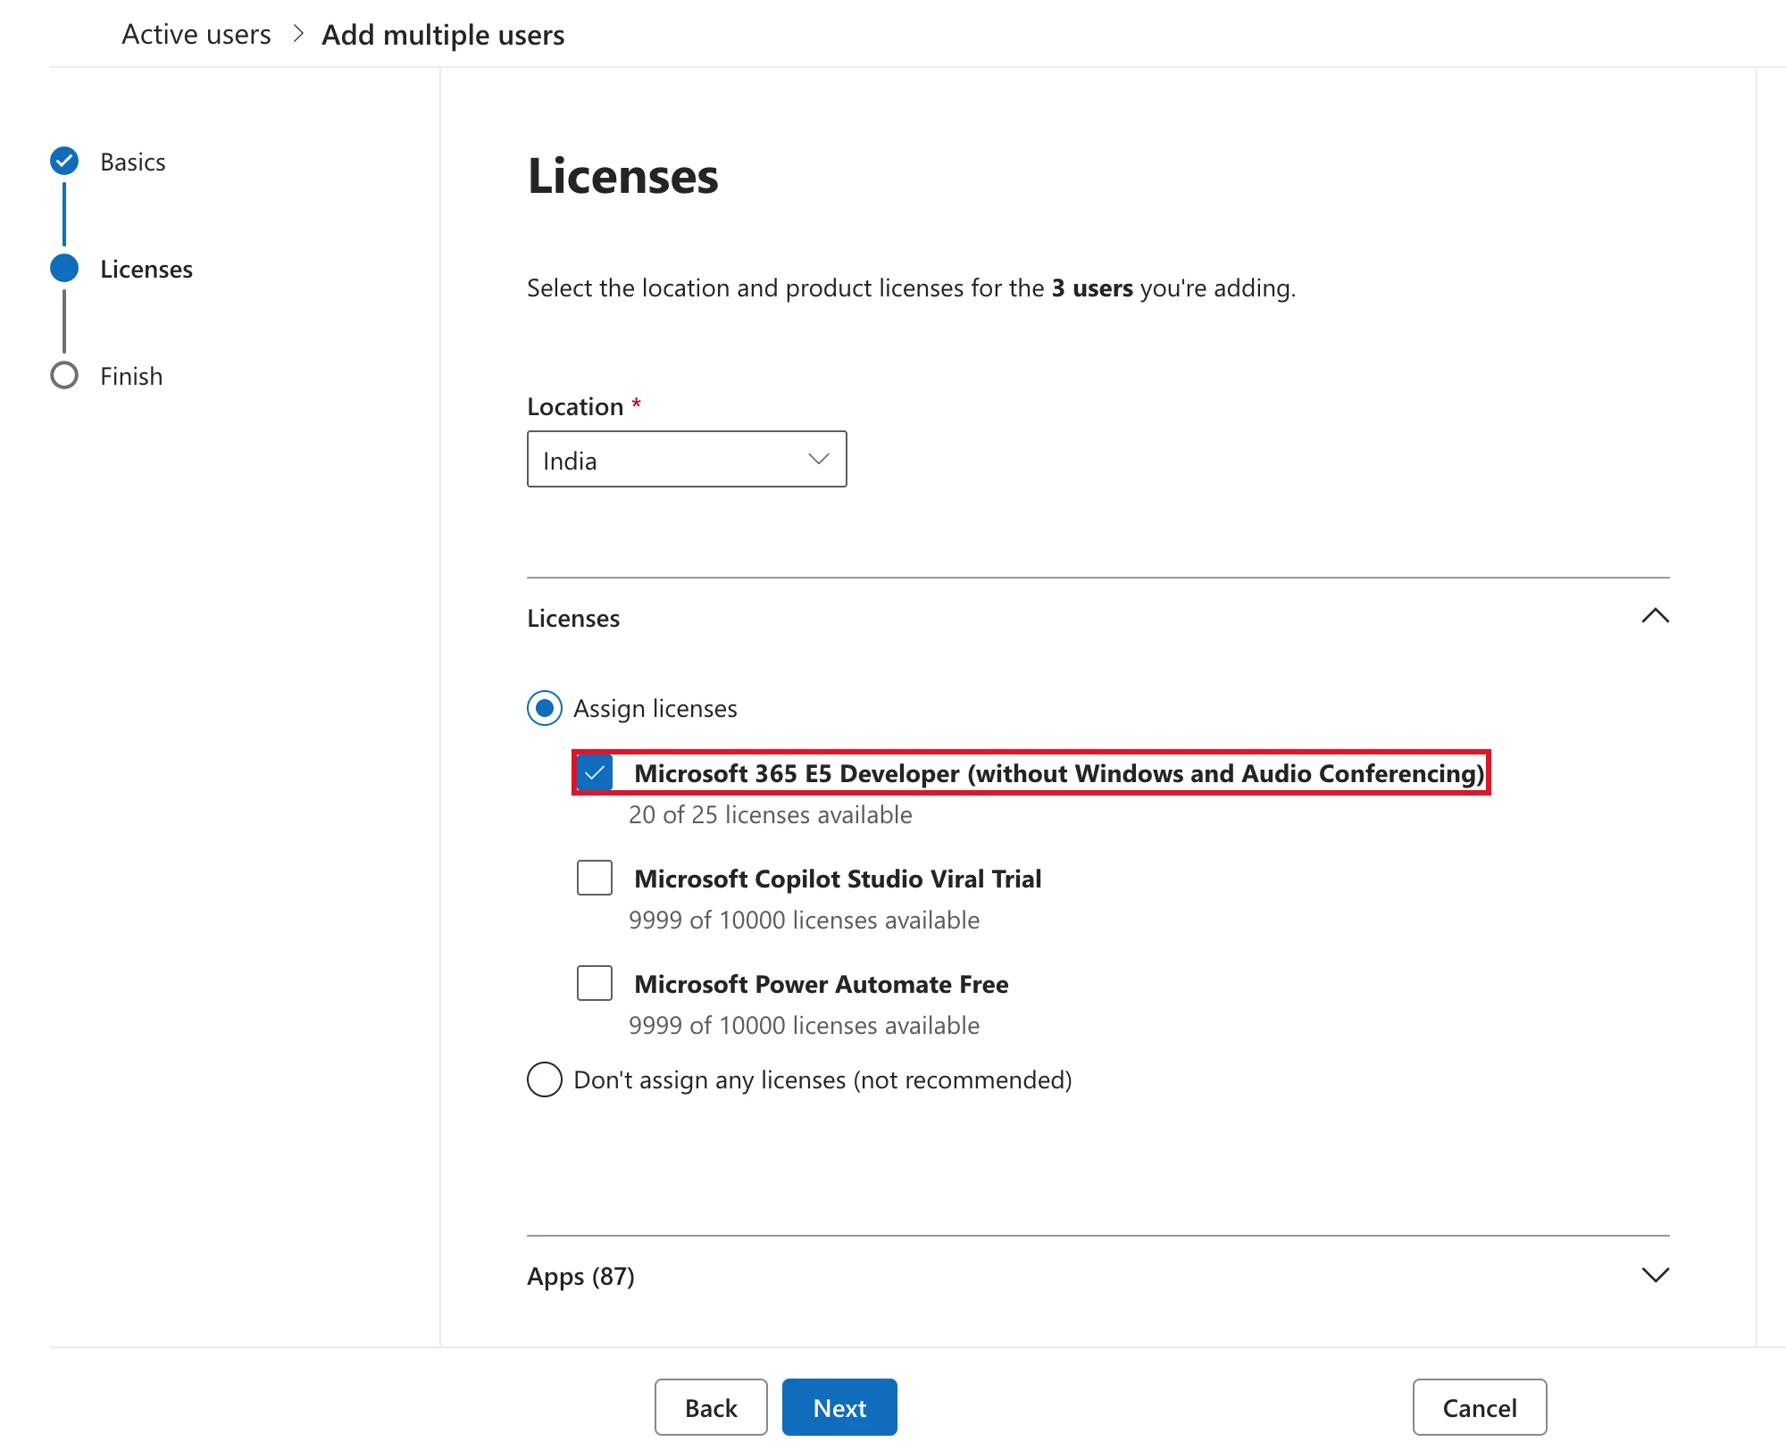
Task: Click the '20 of 25 licenses available' text
Action: pyautogui.click(x=771, y=814)
